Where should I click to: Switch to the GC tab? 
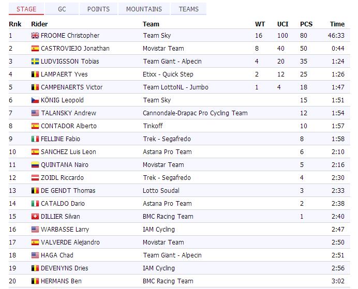coord(62,9)
